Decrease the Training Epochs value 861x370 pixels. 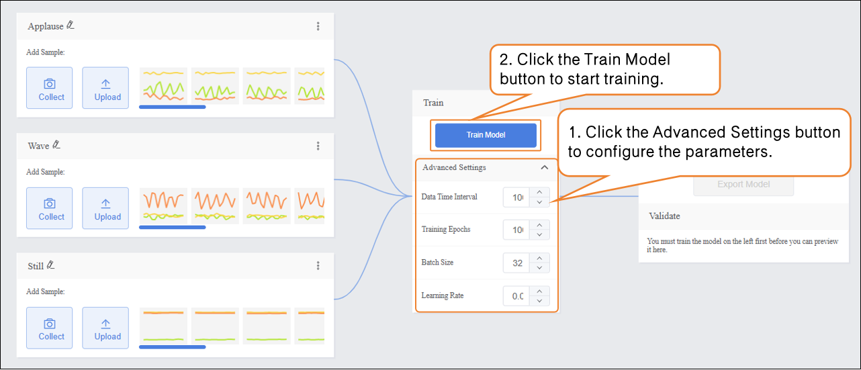coord(539,235)
